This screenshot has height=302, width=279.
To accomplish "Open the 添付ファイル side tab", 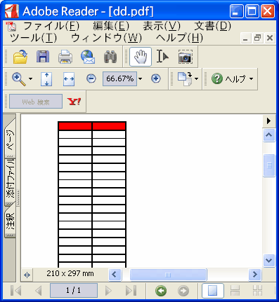I will tap(11, 181).
